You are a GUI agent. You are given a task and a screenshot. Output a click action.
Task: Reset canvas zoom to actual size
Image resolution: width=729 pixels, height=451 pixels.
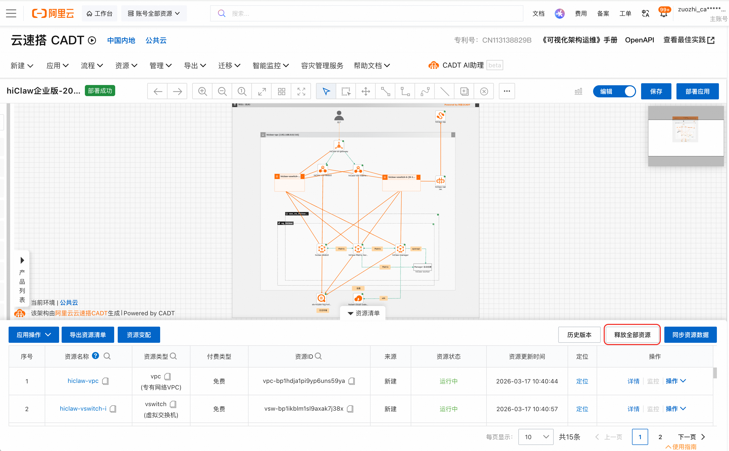[242, 91]
